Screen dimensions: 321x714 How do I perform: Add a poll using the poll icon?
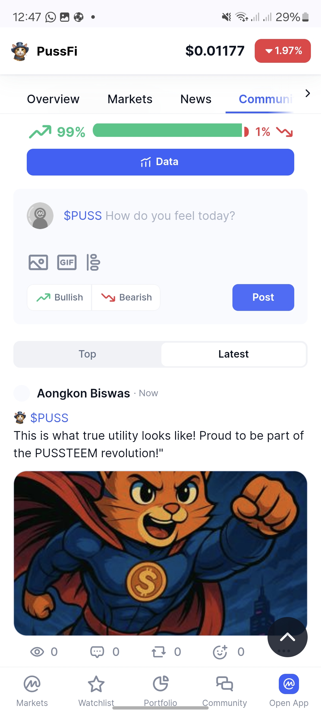[93, 262]
